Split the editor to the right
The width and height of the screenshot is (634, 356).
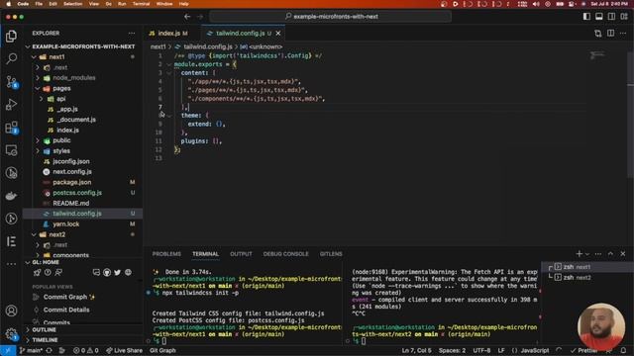point(610,33)
